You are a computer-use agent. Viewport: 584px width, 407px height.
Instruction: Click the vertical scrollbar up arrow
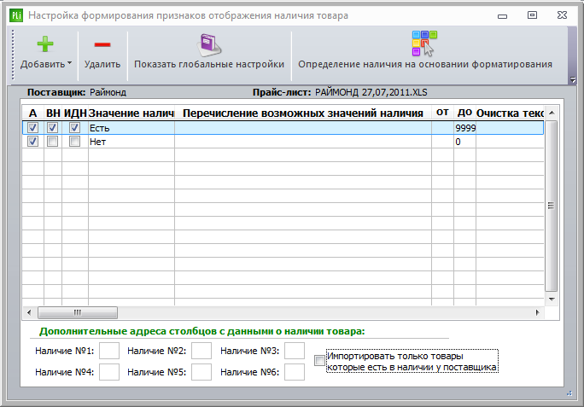tap(552, 113)
